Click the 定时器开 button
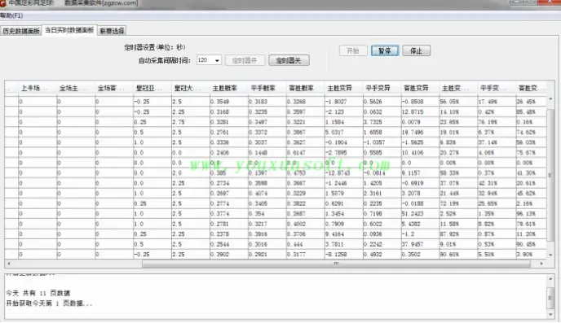 click(245, 60)
